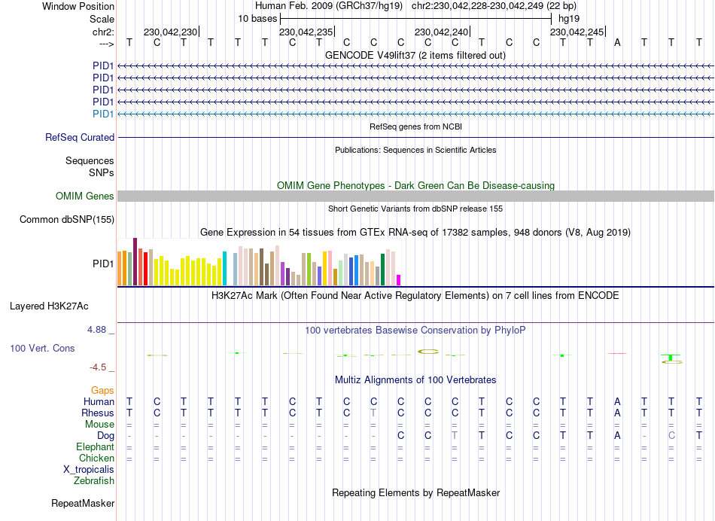This screenshot has height=521, width=715.
Task: Open the OMIM Genes track label
Action: click(x=85, y=197)
